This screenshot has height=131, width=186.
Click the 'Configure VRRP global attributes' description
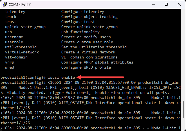click(x=97, y=62)
